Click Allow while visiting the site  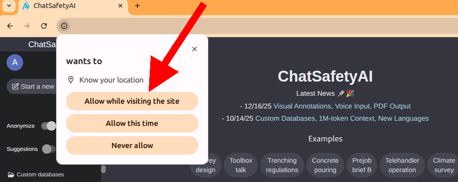132,101
